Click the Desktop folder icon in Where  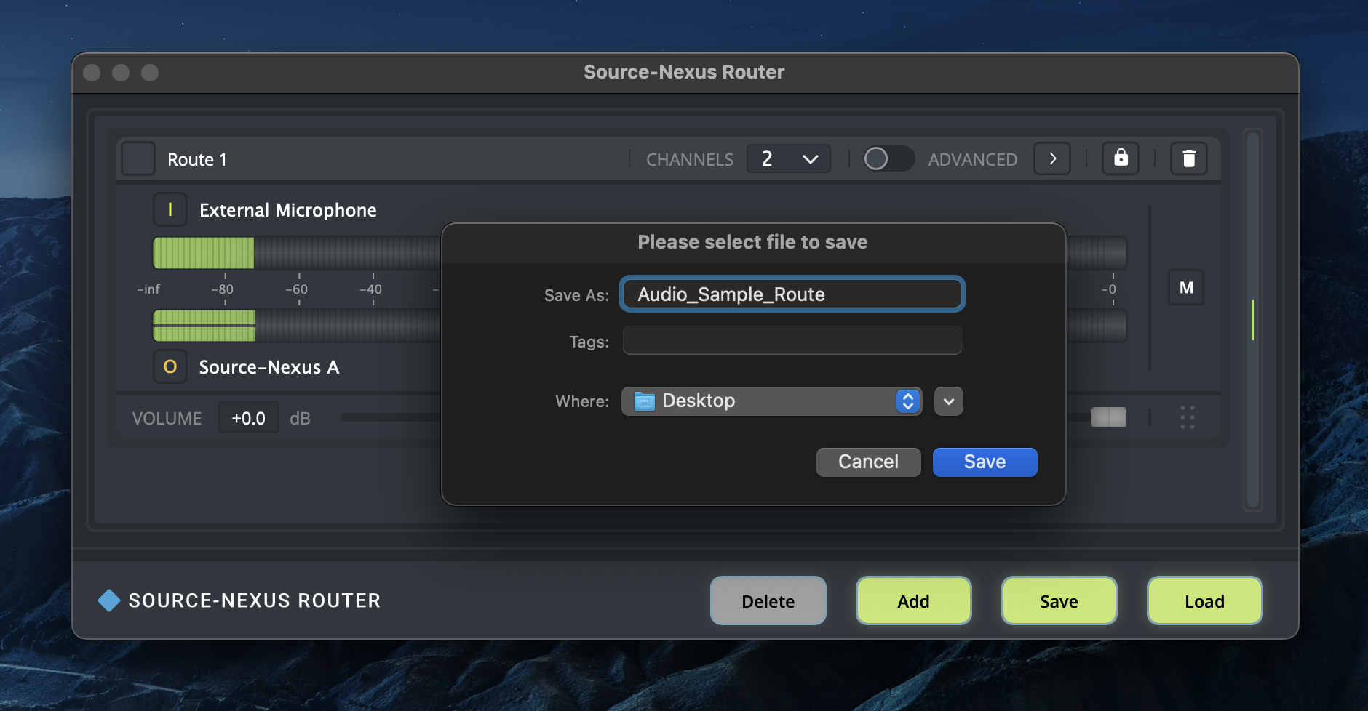click(644, 401)
